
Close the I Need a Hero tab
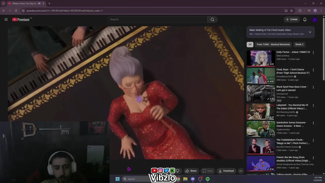click(x=43, y=4)
